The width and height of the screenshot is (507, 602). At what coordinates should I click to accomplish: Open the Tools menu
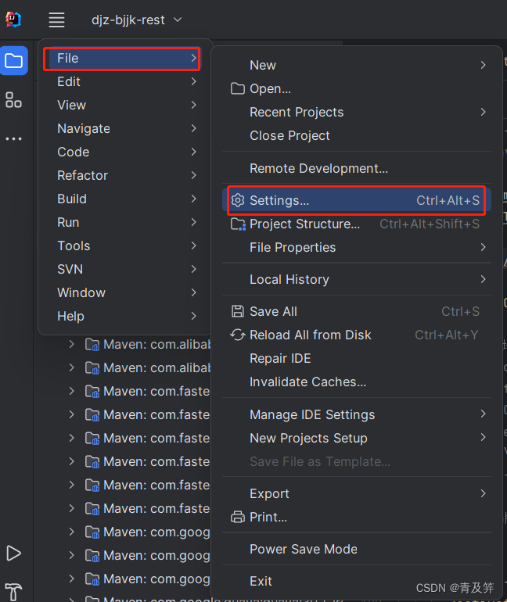pos(127,245)
